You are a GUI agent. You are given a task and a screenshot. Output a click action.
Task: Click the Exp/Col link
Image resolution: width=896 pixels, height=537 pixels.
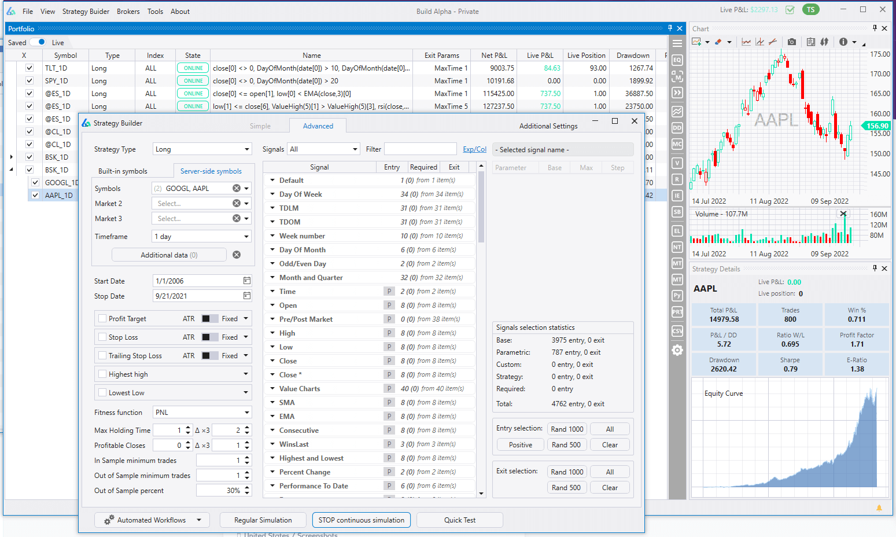[x=474, y=149]
